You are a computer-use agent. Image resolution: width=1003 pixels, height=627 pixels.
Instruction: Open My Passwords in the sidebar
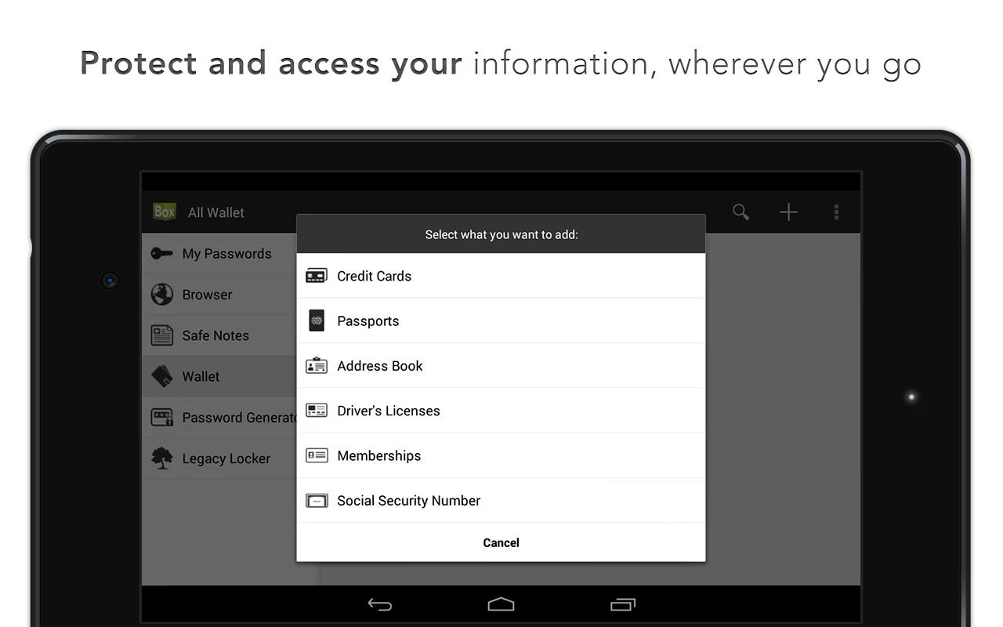pos(219,253)
